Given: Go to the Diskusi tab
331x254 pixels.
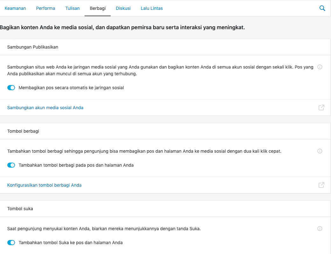Looking at the screenshot, I should (123, 8).
